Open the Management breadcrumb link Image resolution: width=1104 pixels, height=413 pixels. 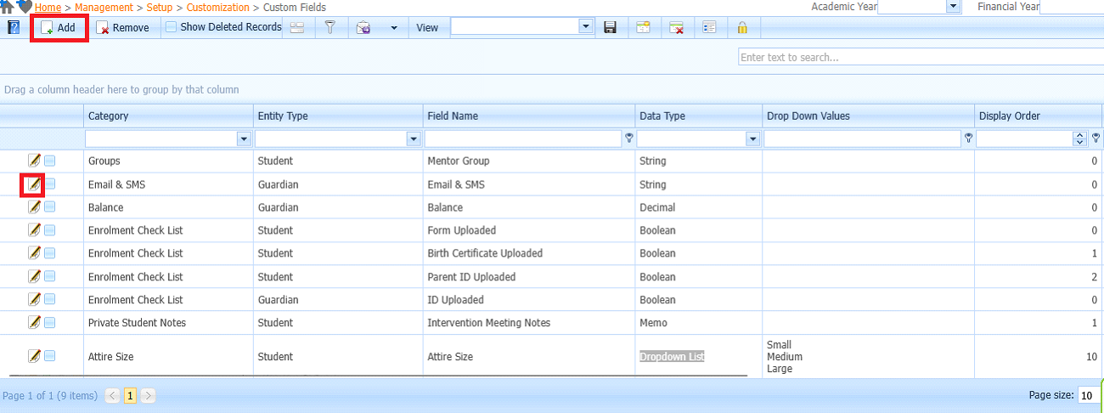tap(104, 7)
